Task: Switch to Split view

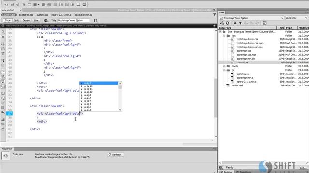Action: tap(16, 20)
